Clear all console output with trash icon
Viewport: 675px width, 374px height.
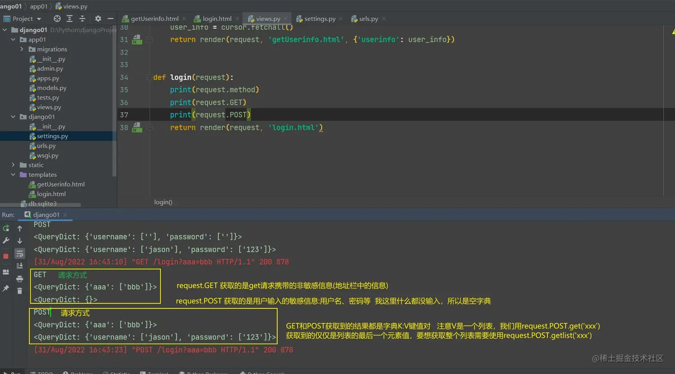click(x=20, y=291)
